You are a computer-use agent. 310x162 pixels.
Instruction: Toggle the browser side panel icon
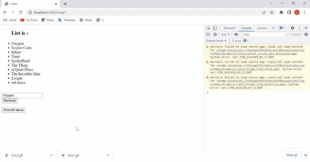(x=289, y=12)
